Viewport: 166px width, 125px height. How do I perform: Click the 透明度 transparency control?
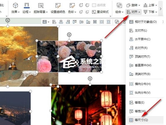(99, 5)
